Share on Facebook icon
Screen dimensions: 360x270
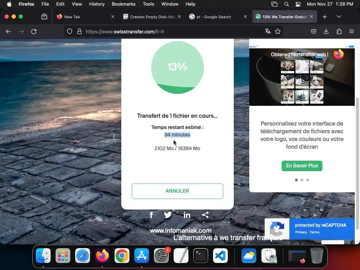151,215
